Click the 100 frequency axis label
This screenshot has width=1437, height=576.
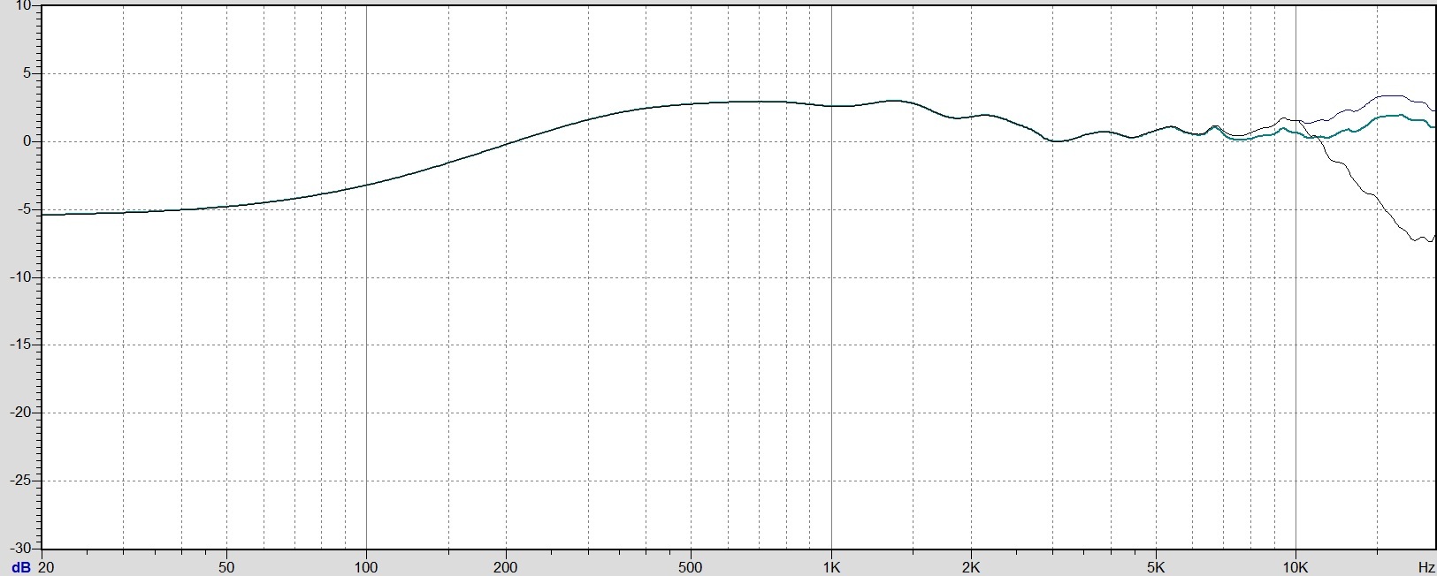pyautogui.click(x=366, y=567)
